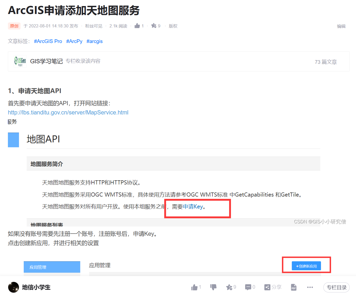
Task: Open the #arcgis tag
Action: (x=95, y=41)
